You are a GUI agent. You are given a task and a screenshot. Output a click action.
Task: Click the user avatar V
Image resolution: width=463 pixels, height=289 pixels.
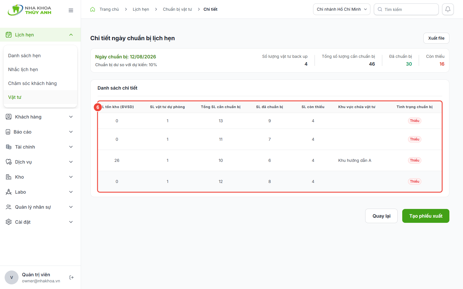tap(12, 277)
